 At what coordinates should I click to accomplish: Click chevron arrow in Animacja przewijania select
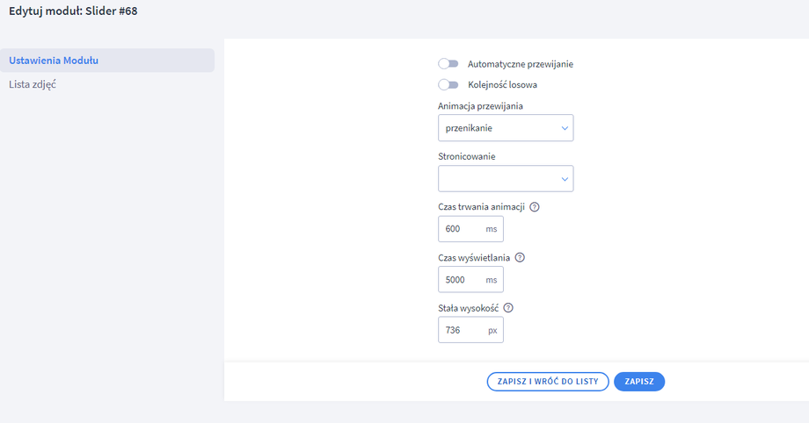(565, 128)
